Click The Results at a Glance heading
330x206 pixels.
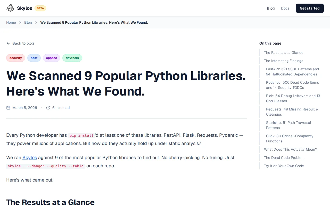click(50, 202)
